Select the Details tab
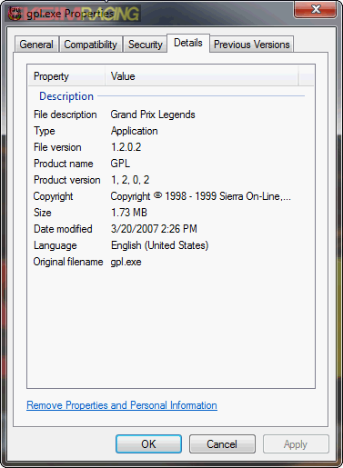343x468 pixels. click(x=188, y=43)
